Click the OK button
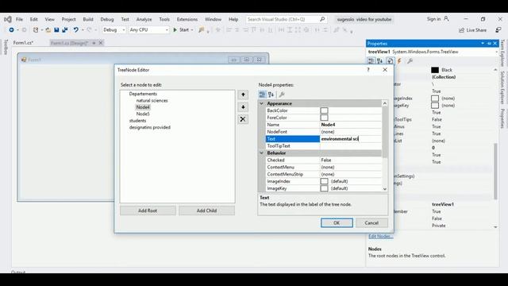This screenshot has width=508, height=286. coord(337,222)
